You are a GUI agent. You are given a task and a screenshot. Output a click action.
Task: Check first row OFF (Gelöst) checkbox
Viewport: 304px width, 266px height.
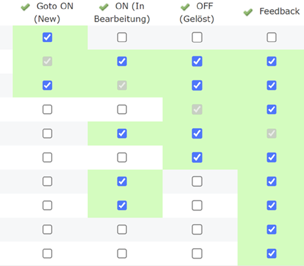pos(197,38)
